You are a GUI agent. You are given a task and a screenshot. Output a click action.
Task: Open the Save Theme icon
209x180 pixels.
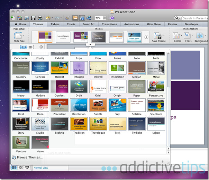157,36
